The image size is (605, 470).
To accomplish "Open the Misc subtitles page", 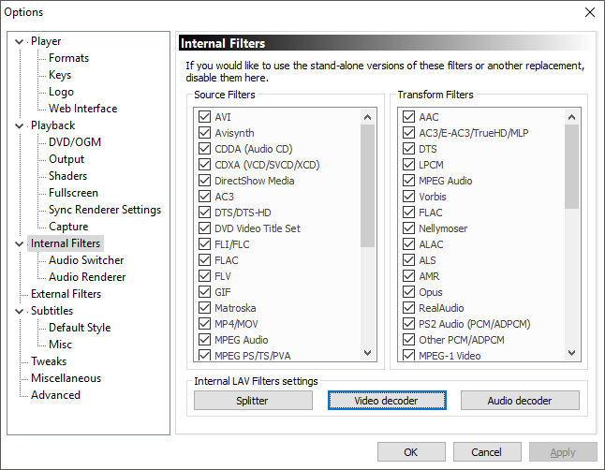I will [60, 345].
